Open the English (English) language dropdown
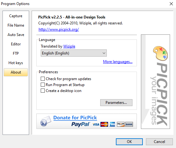Viewport: 176px width, 148px height. pos(74,53)
